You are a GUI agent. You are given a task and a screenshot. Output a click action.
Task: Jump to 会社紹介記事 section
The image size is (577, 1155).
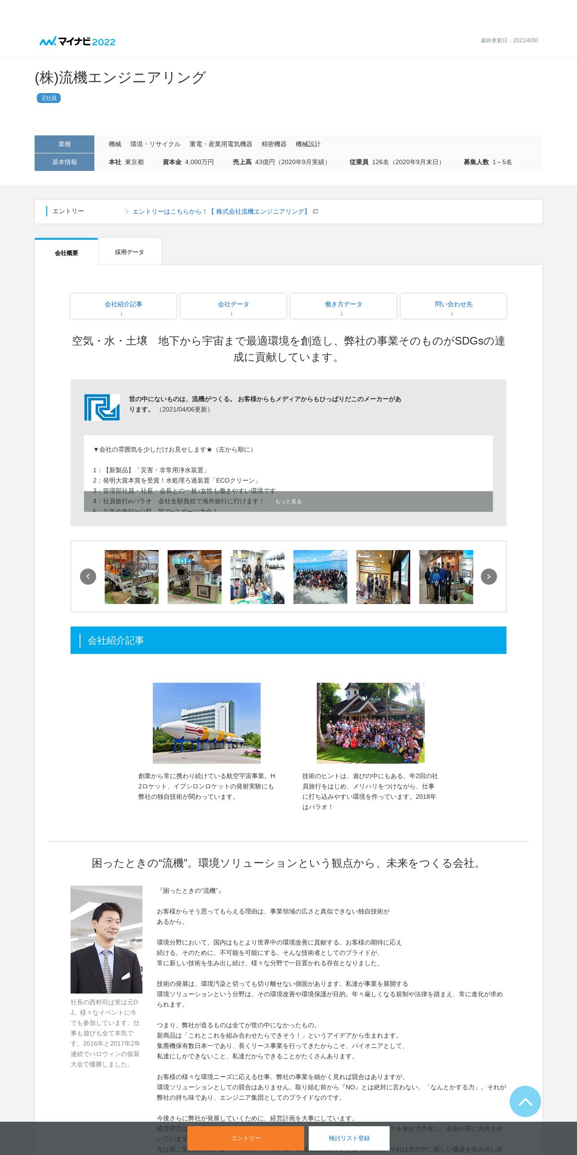(123, 306)
